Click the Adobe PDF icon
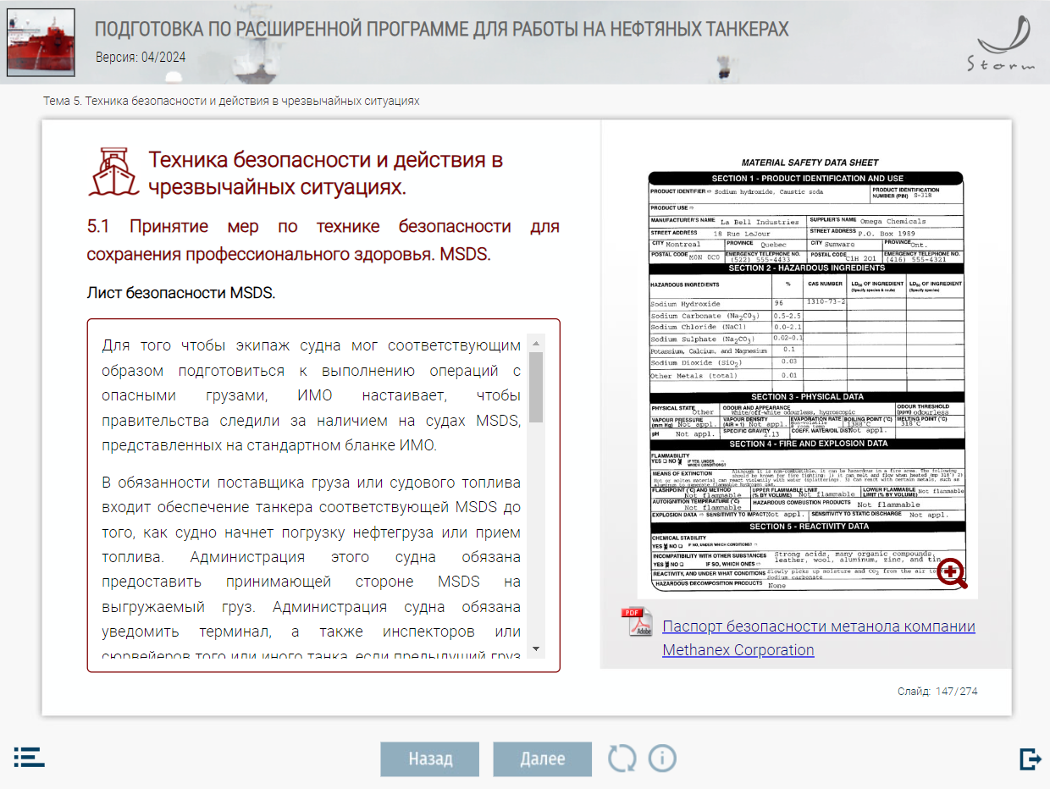Image resolution: width=1050 pixels, height=789 pixels. coord(637,622)
